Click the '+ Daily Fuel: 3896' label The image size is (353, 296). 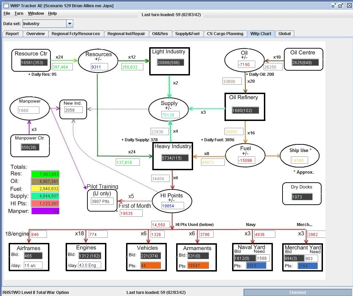coord(218,140)
